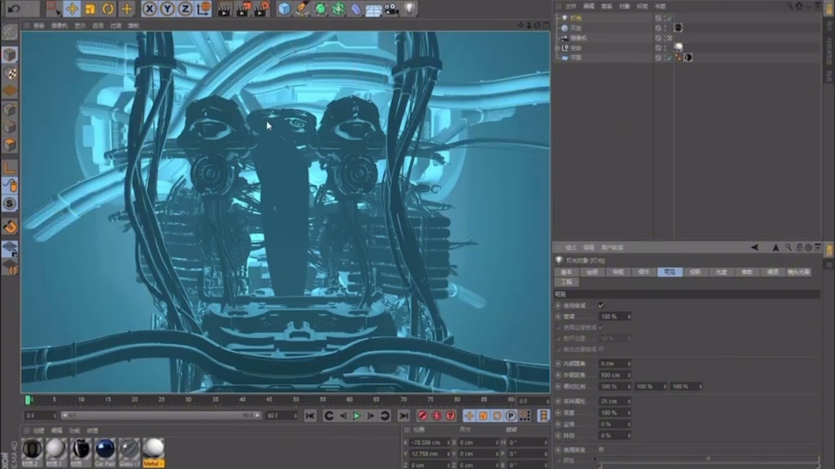Switch to Polygons mode in the left palette
The height and width of the screenshot is (469, 835).
coord(10,145)
